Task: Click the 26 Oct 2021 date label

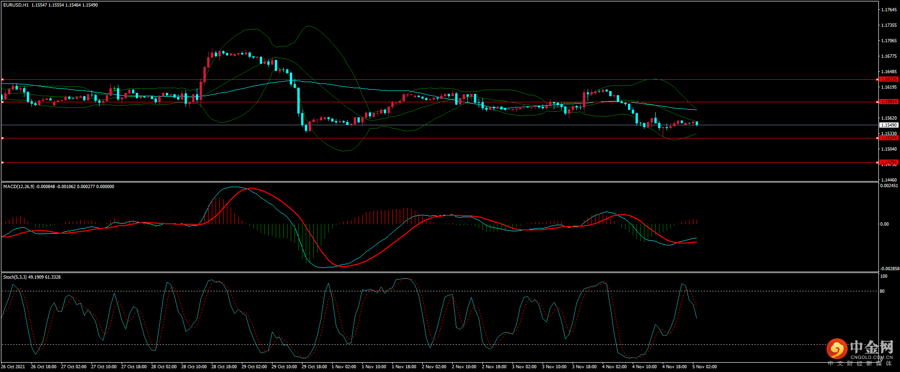Action: pyautogui.click(x=13, y=367)
